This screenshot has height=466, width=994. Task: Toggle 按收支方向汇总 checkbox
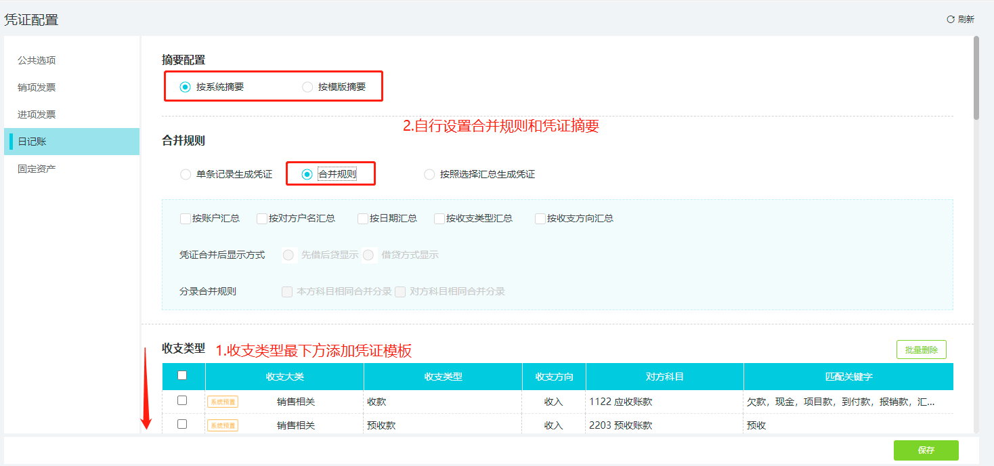tap(540, 218)
